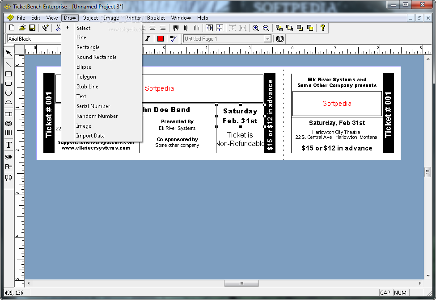Open the Help menu
This screenshot has height=300, width=436.
click(x=203, y=18)
